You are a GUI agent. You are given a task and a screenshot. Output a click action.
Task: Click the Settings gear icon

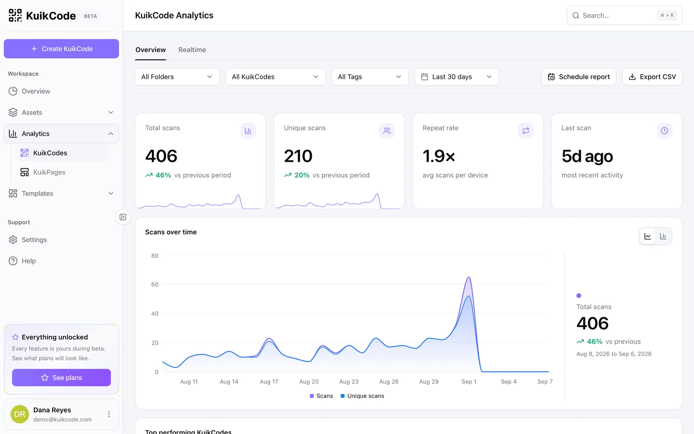(x=13, y=240)
